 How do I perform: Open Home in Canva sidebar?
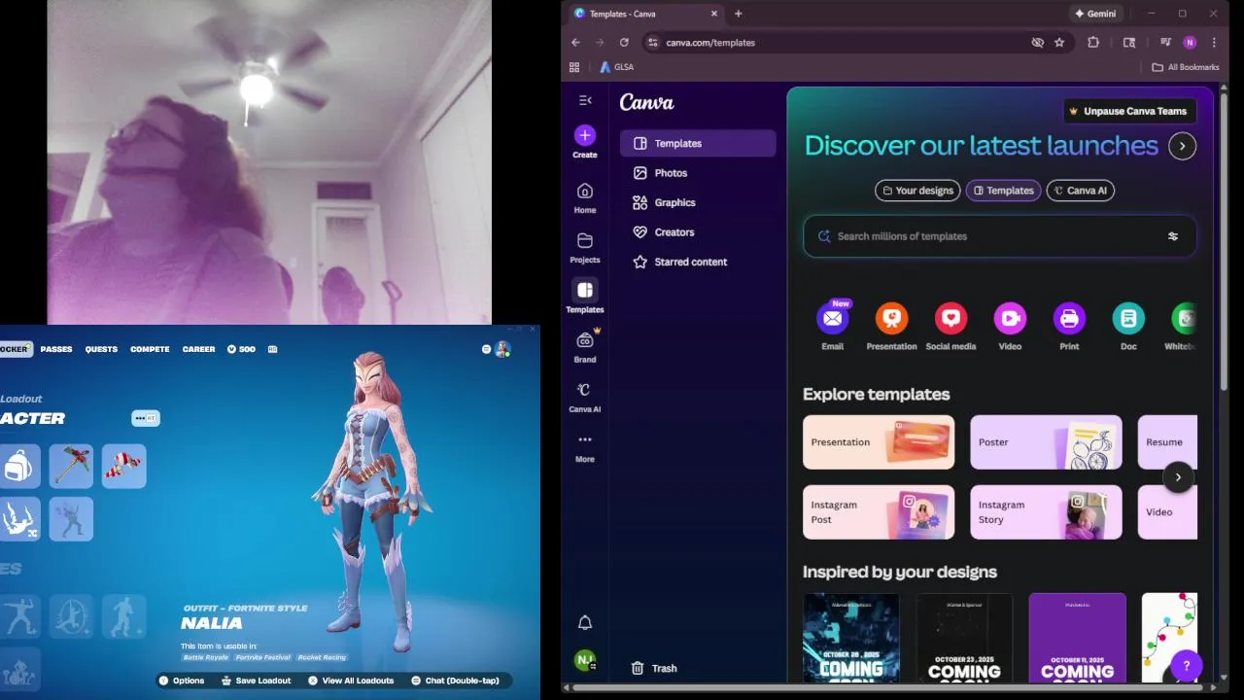[x=584, y=197]
